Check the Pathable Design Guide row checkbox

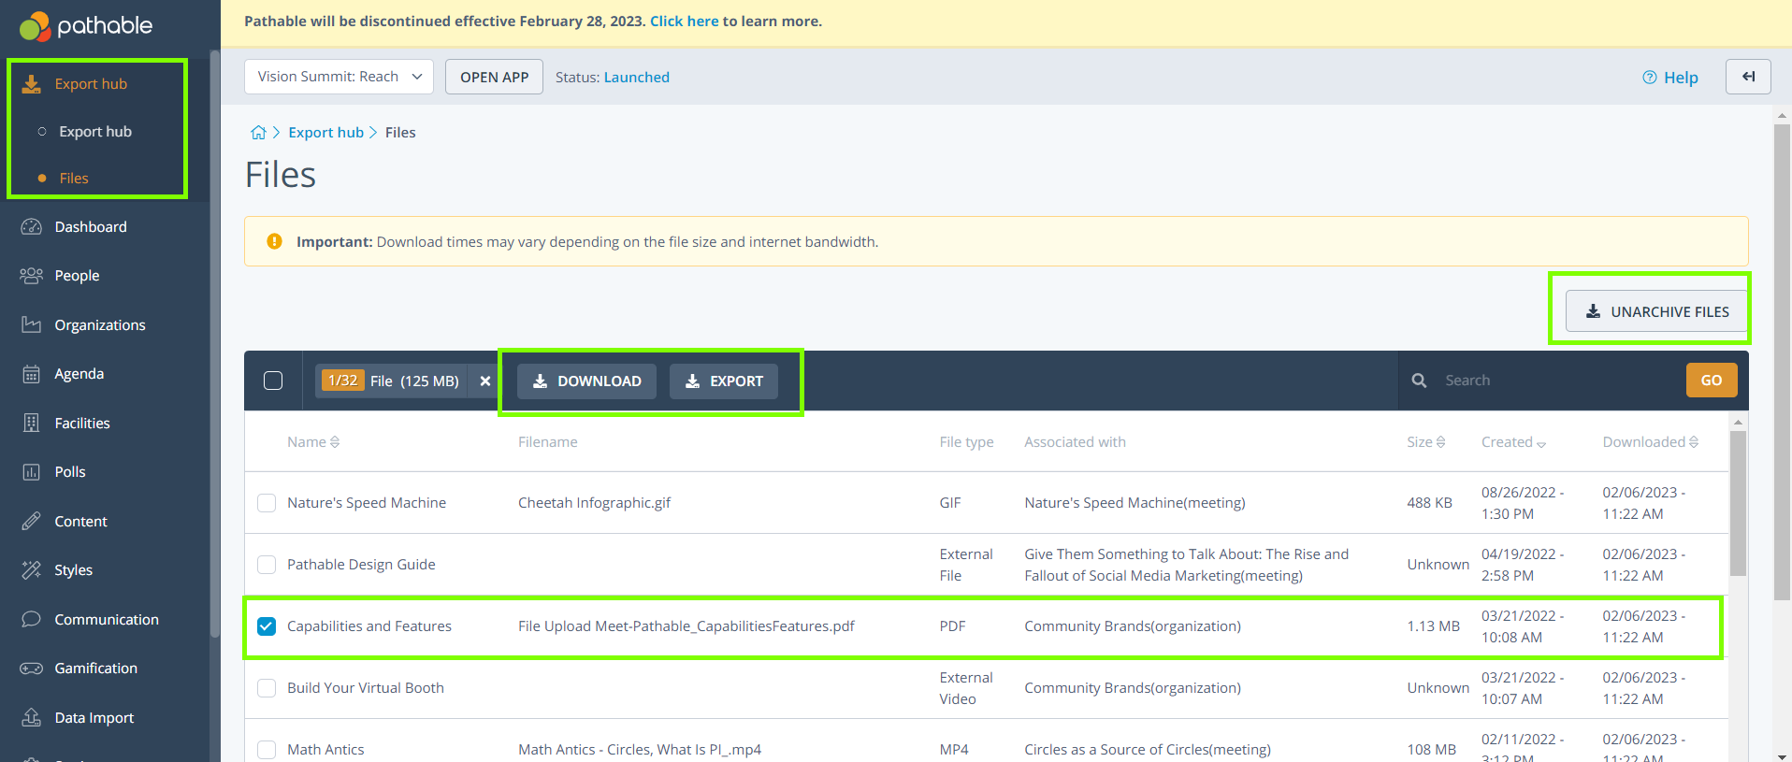267,565
